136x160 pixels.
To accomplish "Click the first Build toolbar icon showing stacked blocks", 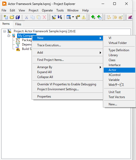I will pos(109,17).
